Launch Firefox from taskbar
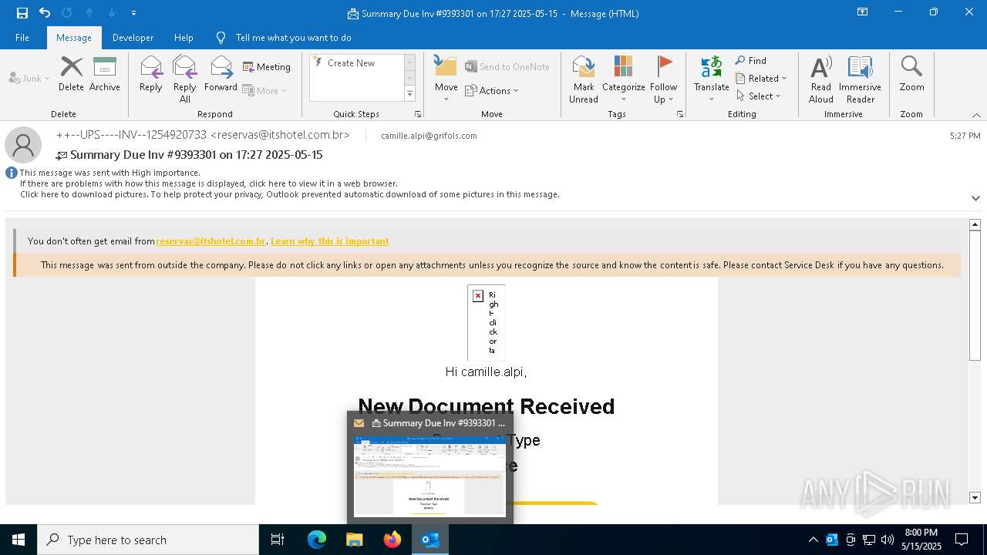Screen dimensions: 987x555 (392, 540)
